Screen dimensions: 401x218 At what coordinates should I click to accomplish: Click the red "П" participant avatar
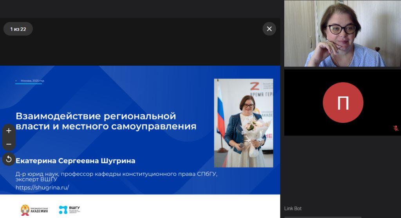(343, 103)
